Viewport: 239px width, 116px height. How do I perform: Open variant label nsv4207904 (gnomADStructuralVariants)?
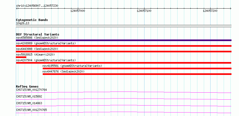tap(46, 60)
